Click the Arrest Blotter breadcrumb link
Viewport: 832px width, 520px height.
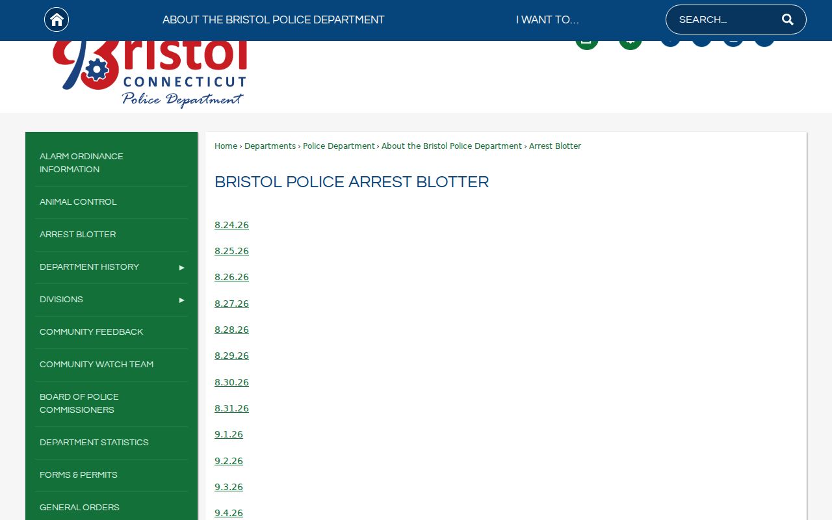(555, 146)
